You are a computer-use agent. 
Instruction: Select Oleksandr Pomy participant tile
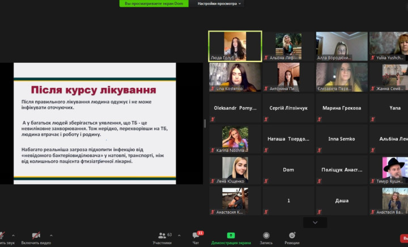235,108
